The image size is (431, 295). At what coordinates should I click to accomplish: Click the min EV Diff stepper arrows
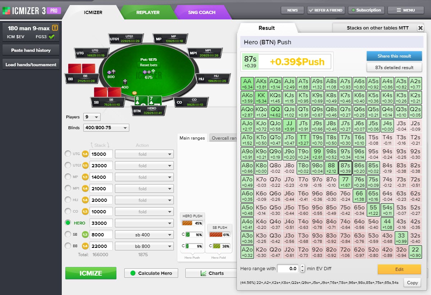302,268
